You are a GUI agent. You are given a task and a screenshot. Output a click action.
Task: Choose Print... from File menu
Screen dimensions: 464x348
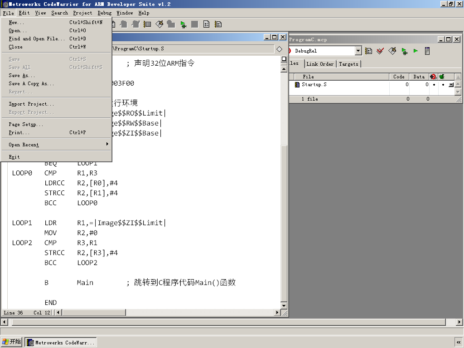pyautogui.click(x=56, y=133)
